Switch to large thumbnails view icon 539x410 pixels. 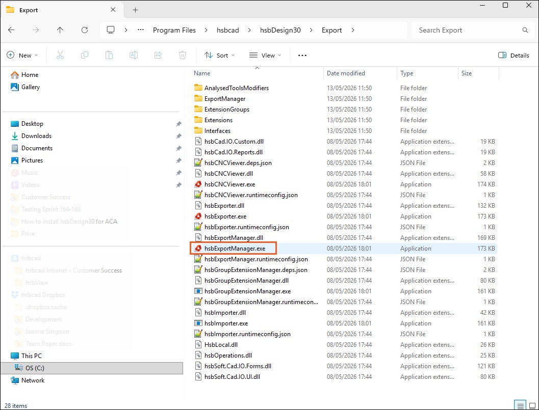[x=532, y=405]
